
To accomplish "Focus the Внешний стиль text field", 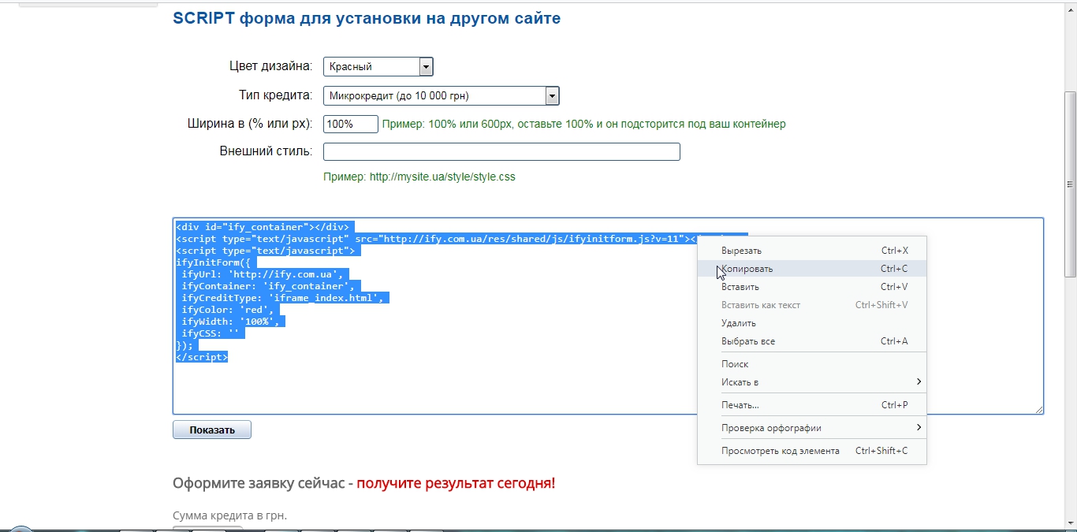I will (501, 151).
